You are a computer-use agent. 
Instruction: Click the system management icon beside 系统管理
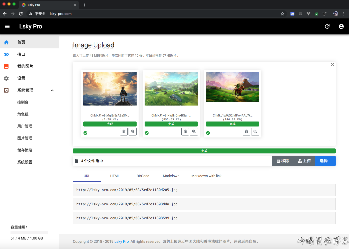coord(6,90)
